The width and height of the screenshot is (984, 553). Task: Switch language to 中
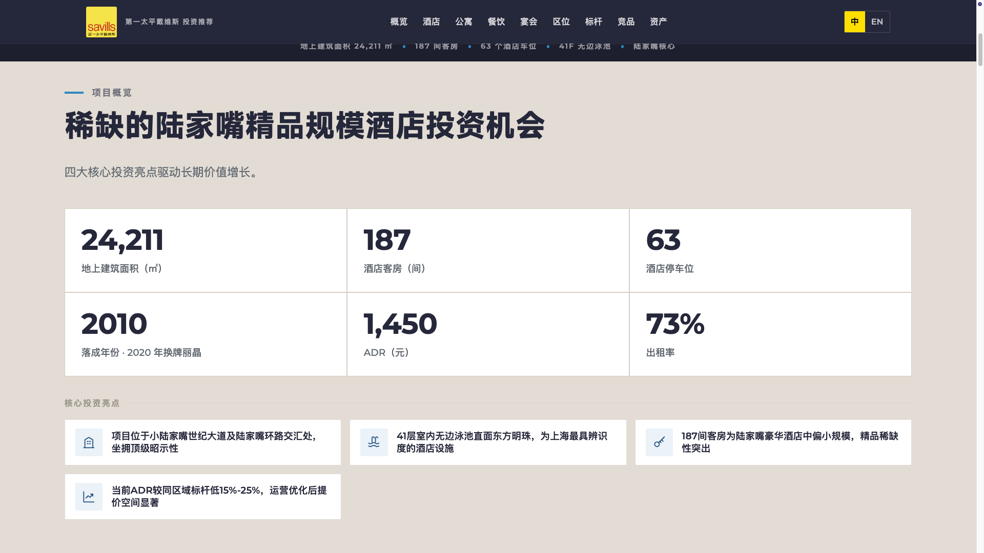(x=855, y=22)
